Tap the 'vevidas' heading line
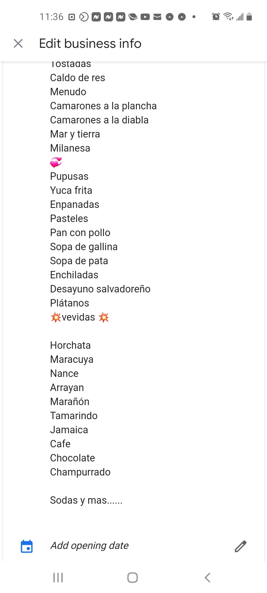Screen dimensions: 267x593 tap(79, 317)
